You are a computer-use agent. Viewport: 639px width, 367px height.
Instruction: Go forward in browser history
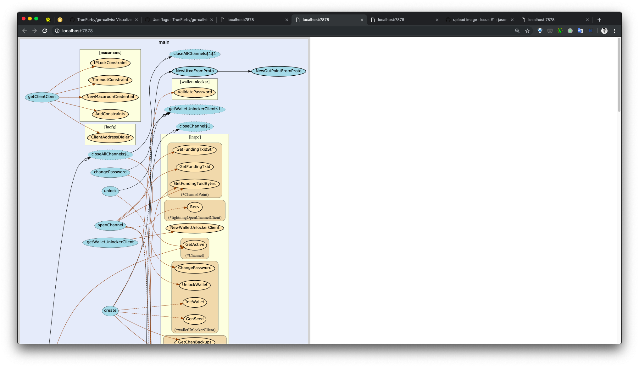[x=35, y=31]
